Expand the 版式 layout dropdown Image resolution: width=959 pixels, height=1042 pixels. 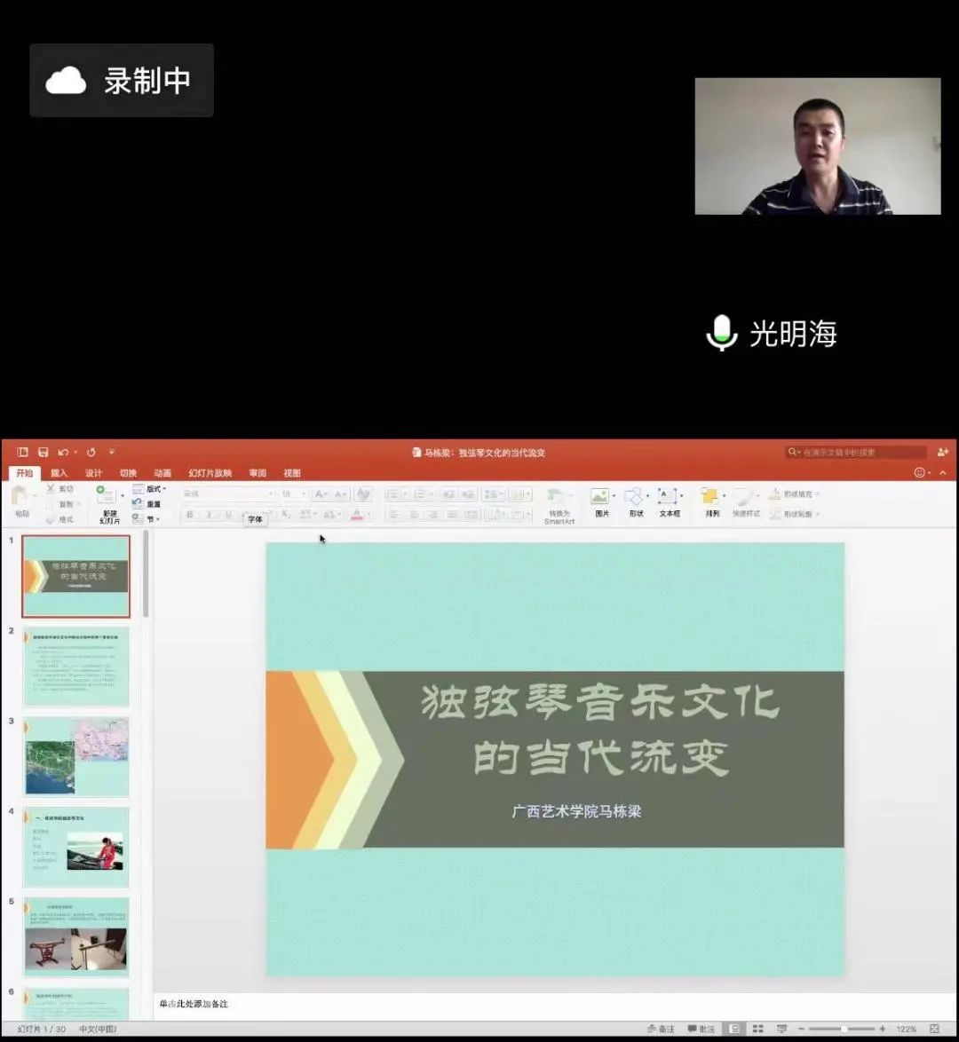(150, 489)
